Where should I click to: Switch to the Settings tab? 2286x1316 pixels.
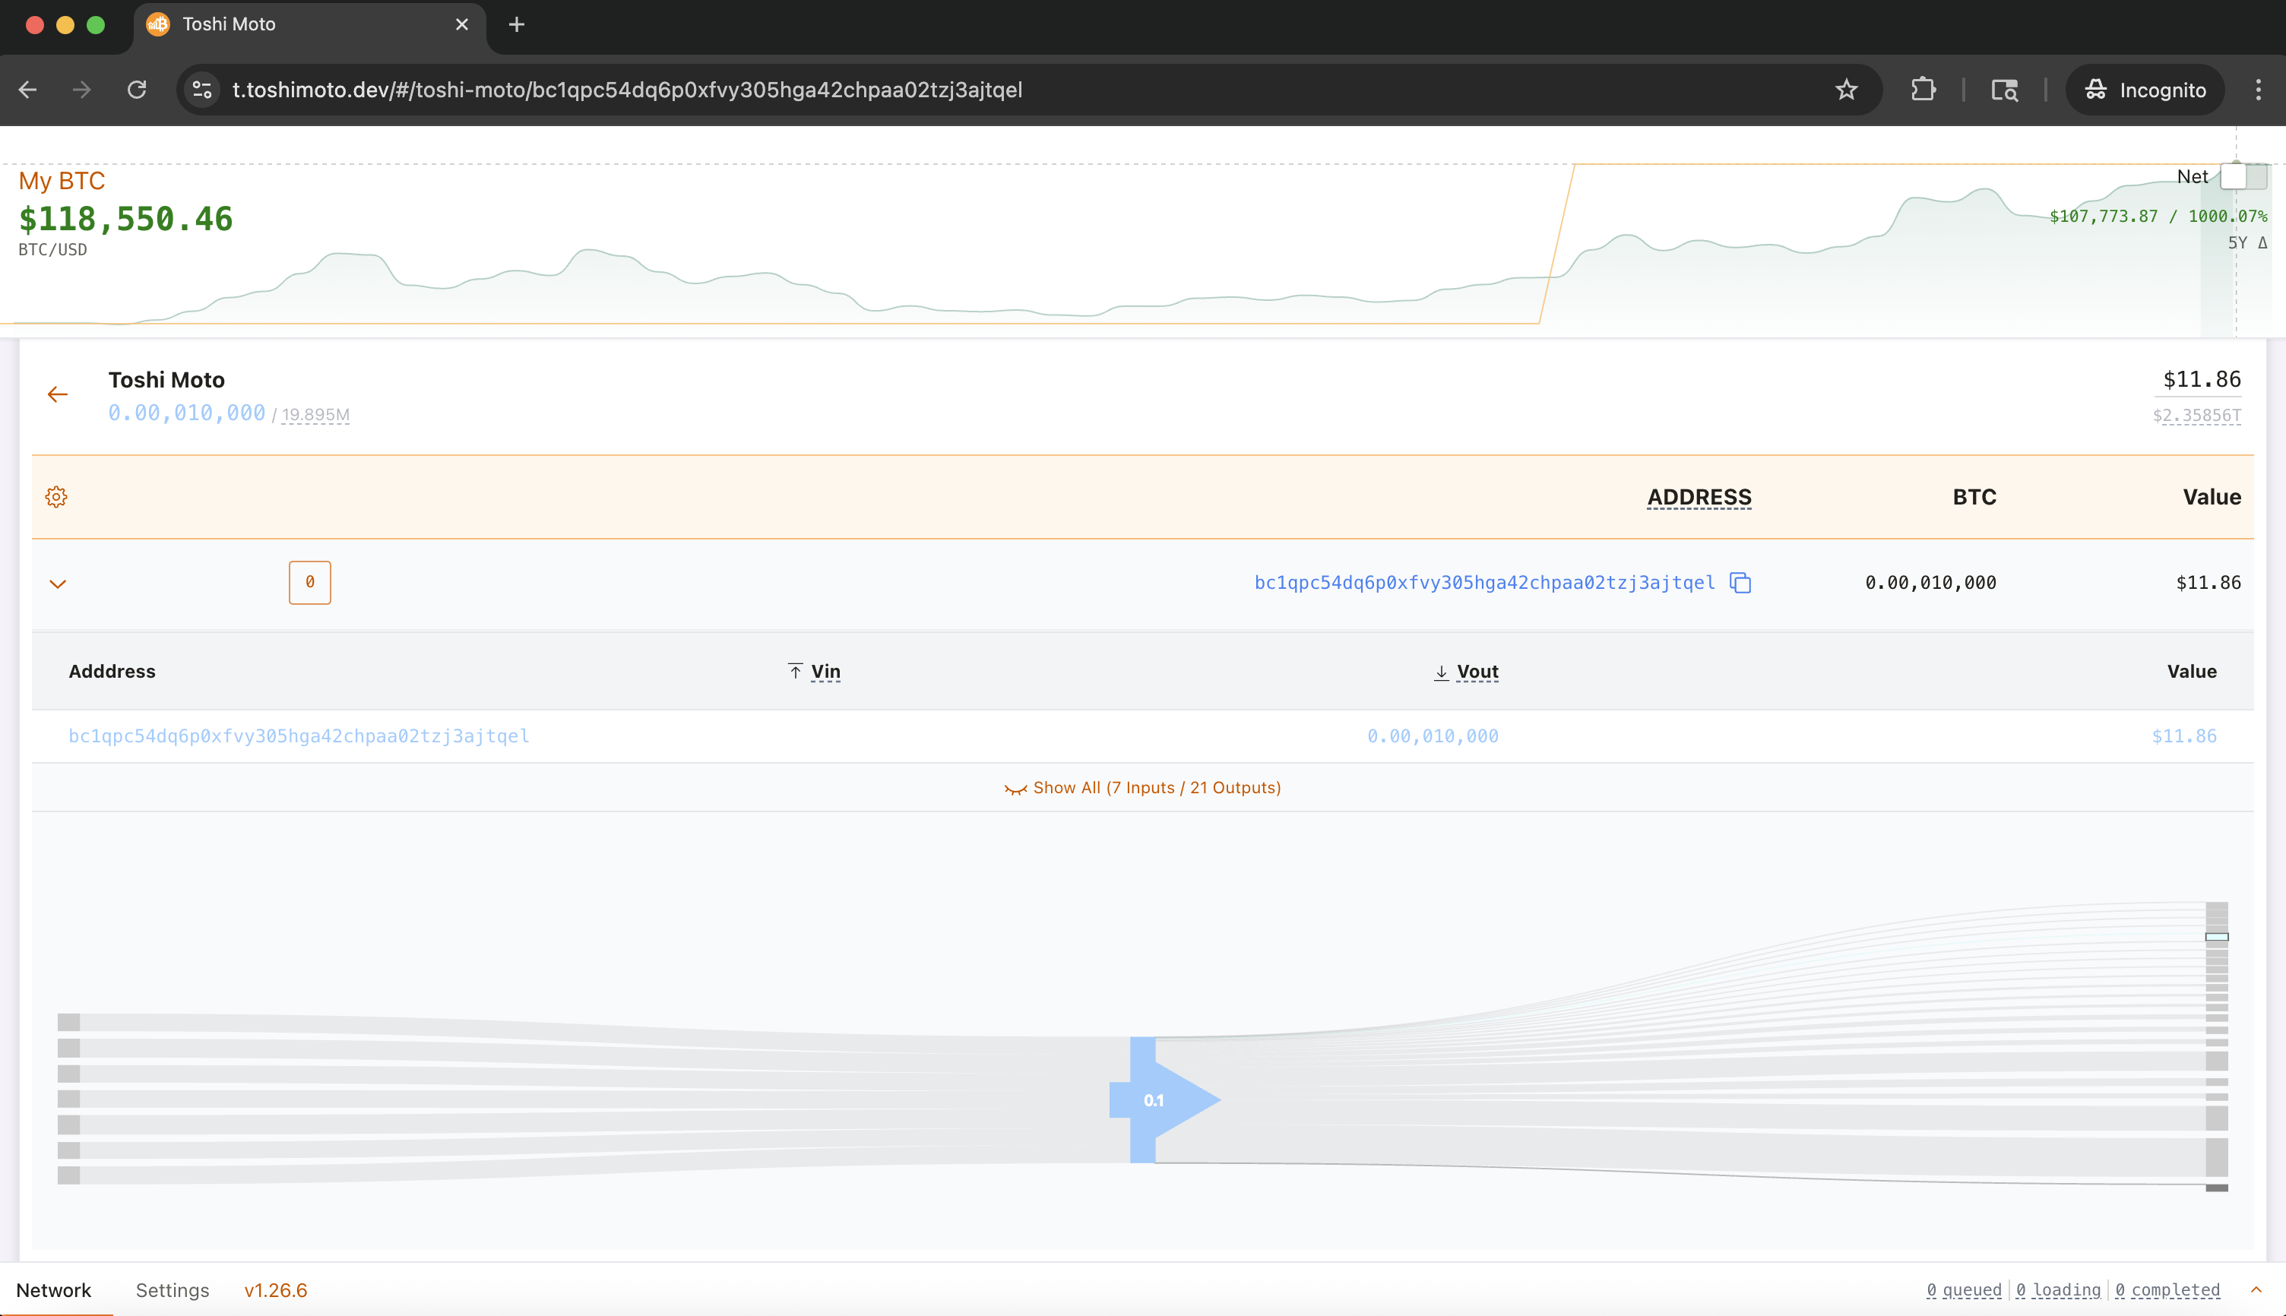tap(172, 1290)
